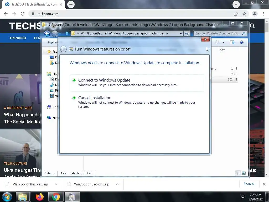
Task: Open Chrome's tab search dropdown
Action: point(236,4)
